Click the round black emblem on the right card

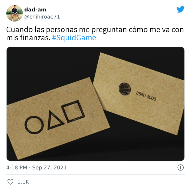(125, 89)
